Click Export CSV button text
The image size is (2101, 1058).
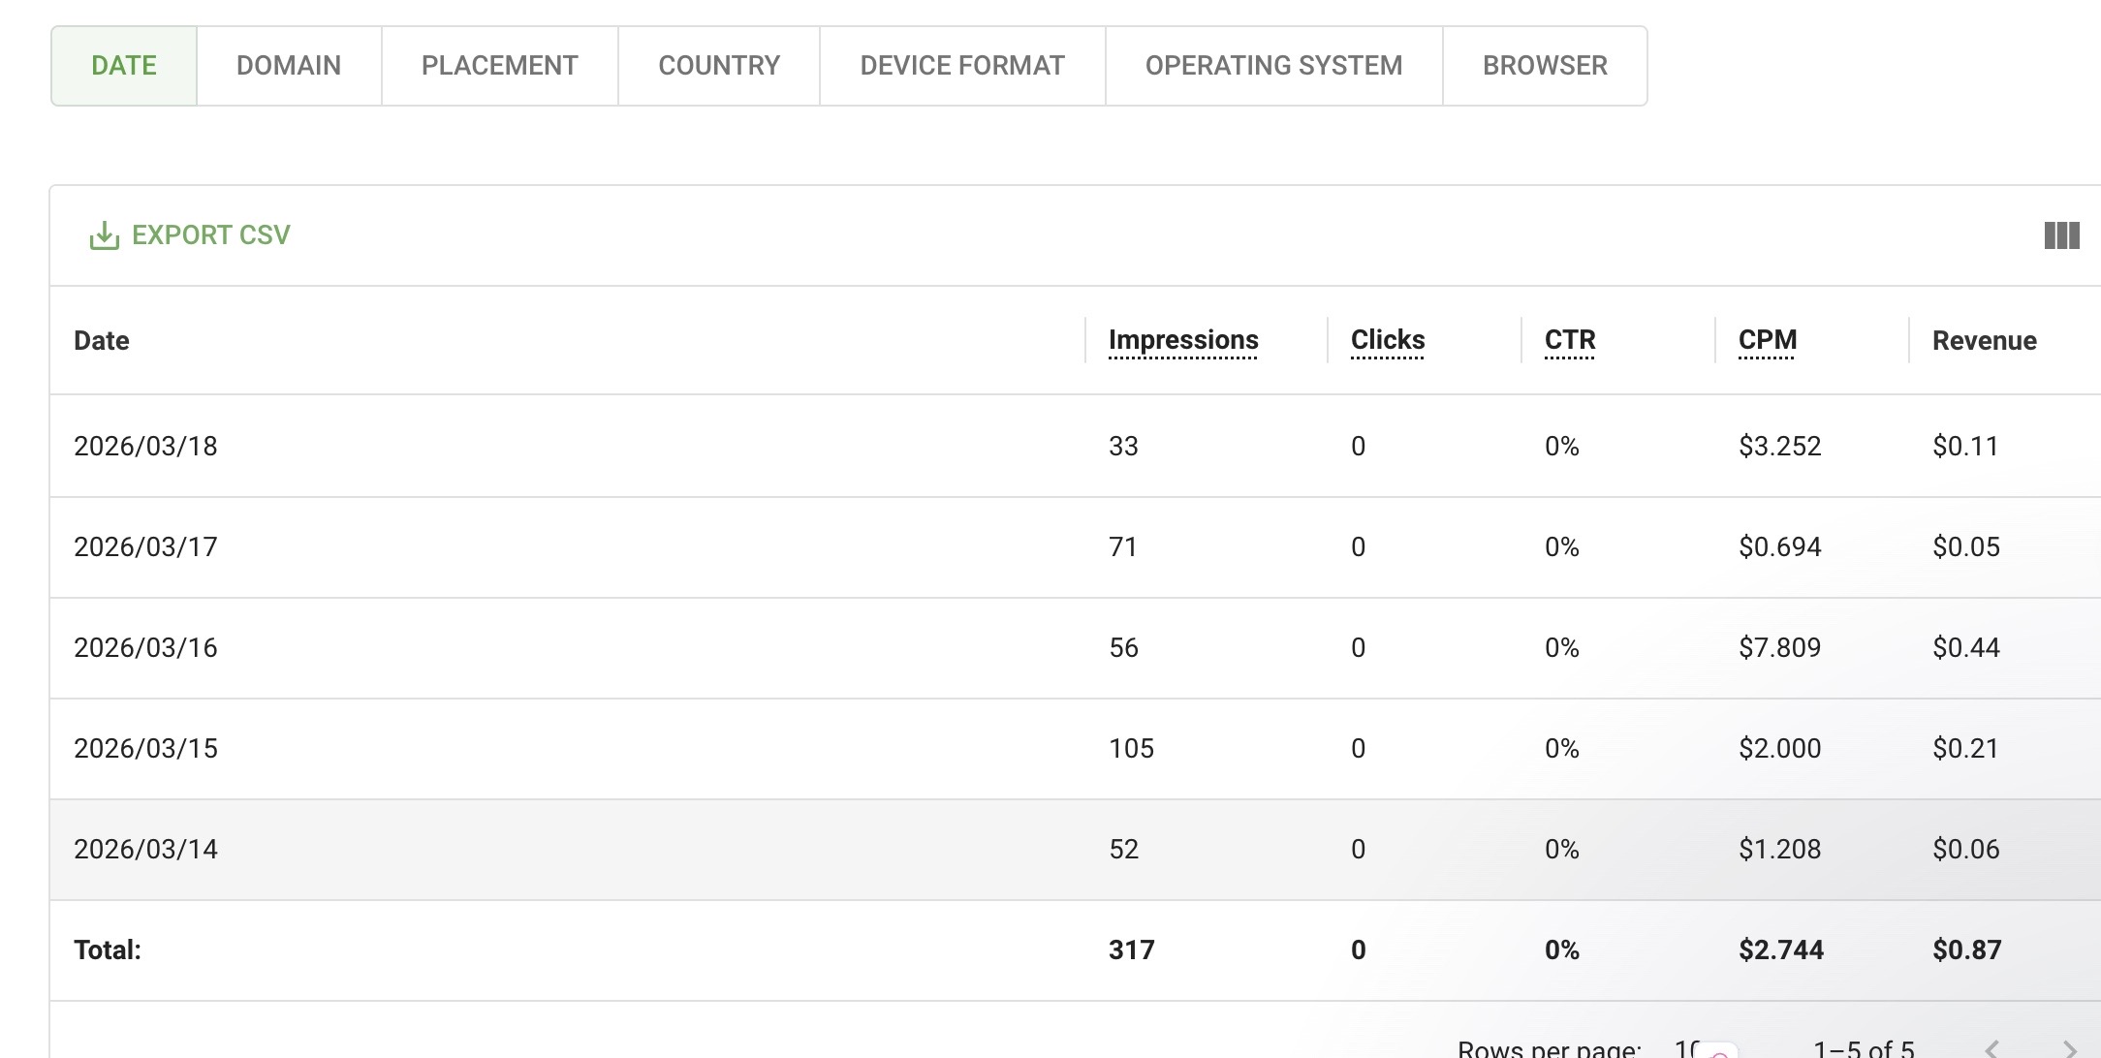pyautogui.click(x=210, y=235)
